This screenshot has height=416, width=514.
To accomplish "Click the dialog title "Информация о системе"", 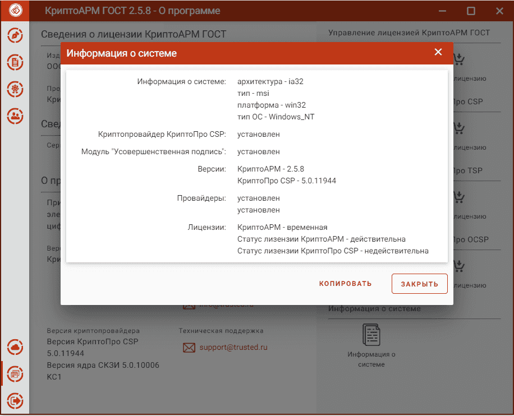I will (x=122, y=53).
